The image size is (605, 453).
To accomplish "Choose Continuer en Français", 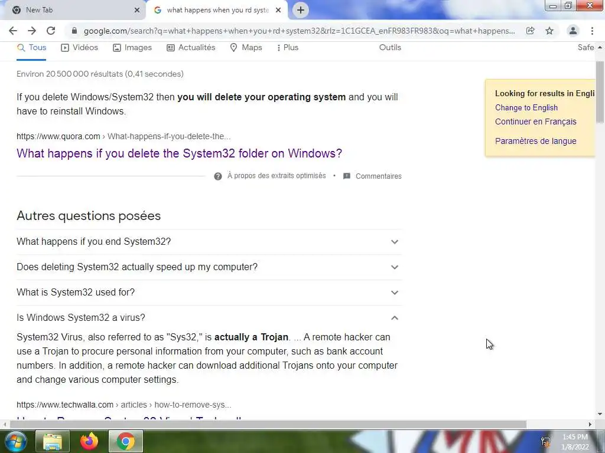I will pos(535,122).
